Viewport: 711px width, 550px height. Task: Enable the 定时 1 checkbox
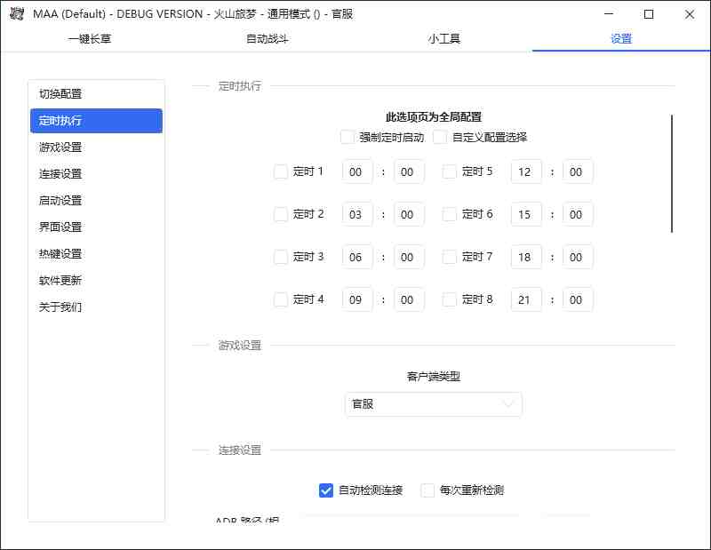282,171
